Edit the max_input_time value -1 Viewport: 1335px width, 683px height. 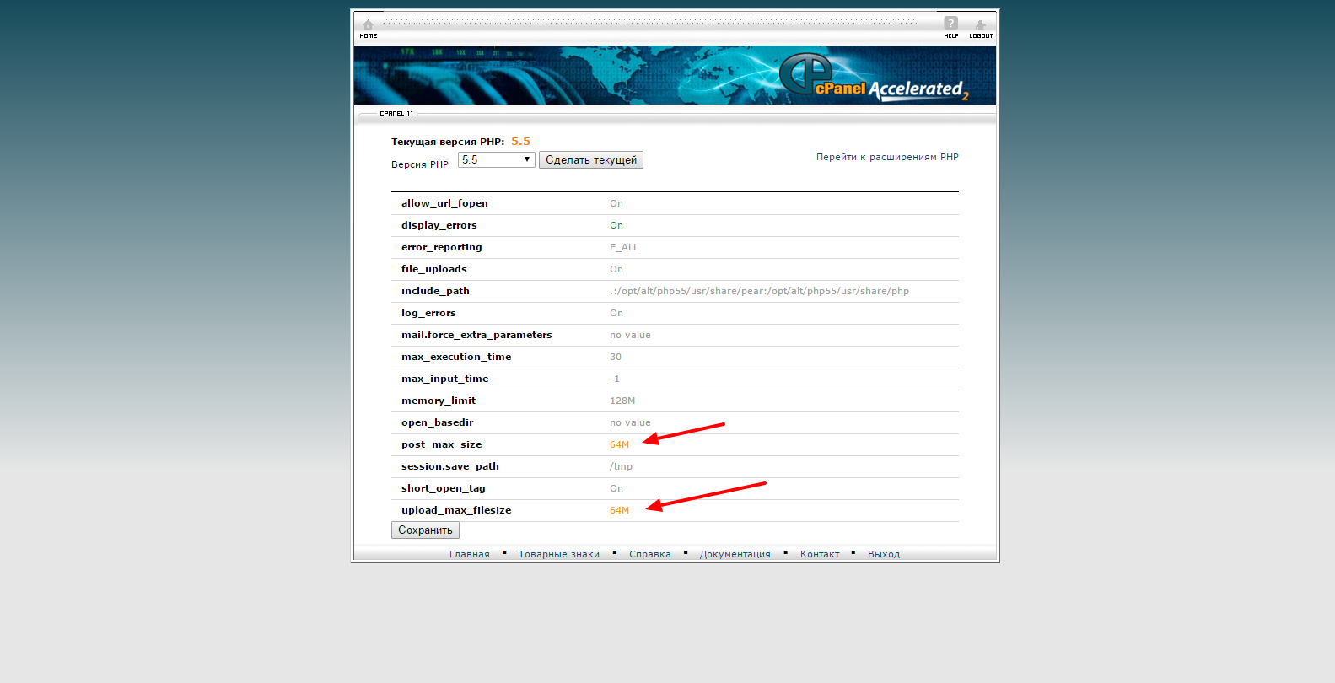click(x=615, y=379)
